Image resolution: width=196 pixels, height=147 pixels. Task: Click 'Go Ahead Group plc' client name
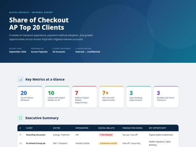point(36,143)
